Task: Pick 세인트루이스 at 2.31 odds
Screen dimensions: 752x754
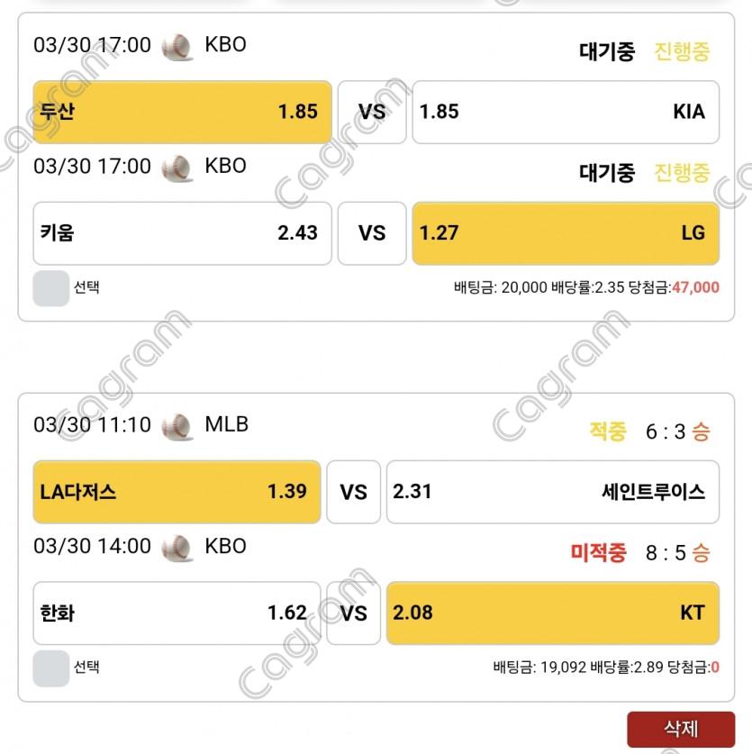Action: (x=552, y=492)
